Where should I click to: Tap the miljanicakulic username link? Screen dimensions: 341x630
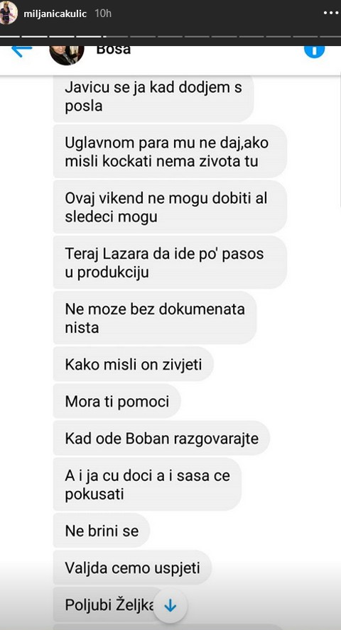pyautogui.click(x=55, y=13)
